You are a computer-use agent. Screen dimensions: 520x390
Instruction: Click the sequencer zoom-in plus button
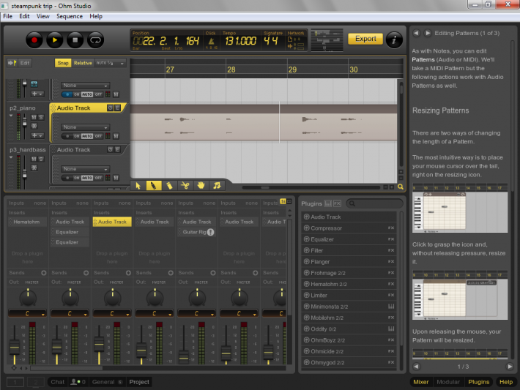(392, 187)
